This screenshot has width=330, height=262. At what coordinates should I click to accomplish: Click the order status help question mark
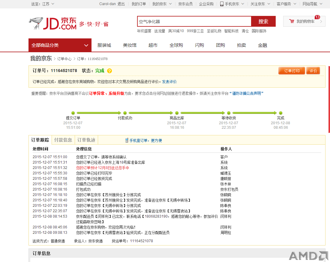tap(109, 71)
